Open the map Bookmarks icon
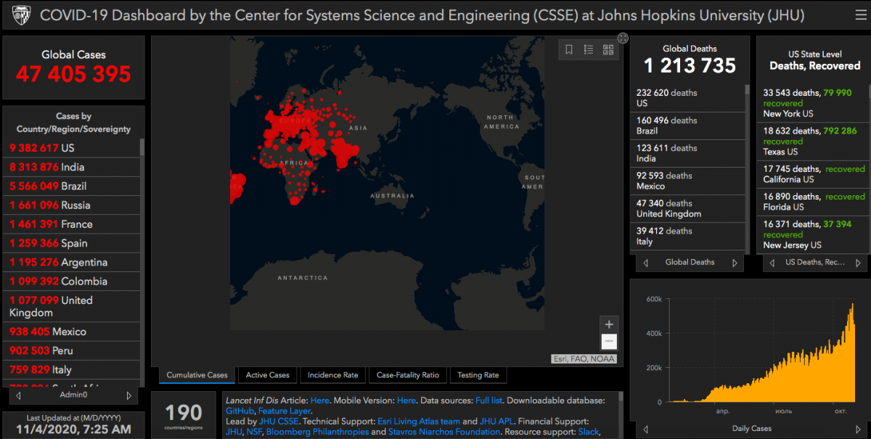Viewport: 871px width, 439px height. point(569,49)
